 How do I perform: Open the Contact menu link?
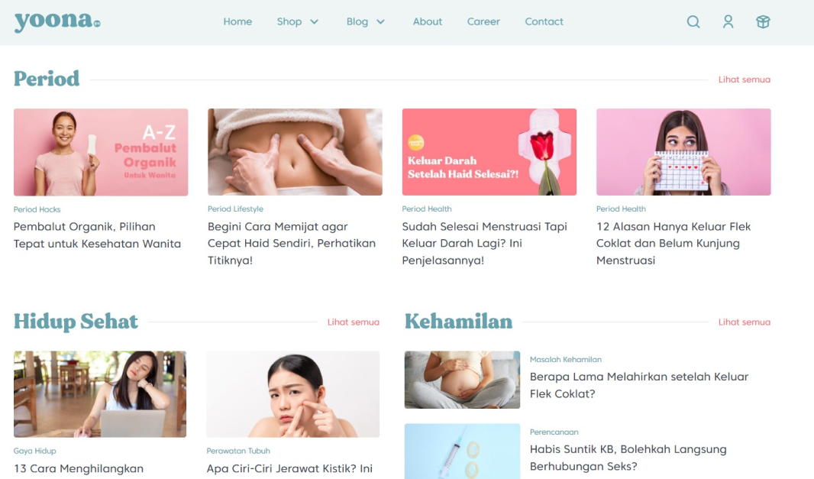[x=544, y=22]
